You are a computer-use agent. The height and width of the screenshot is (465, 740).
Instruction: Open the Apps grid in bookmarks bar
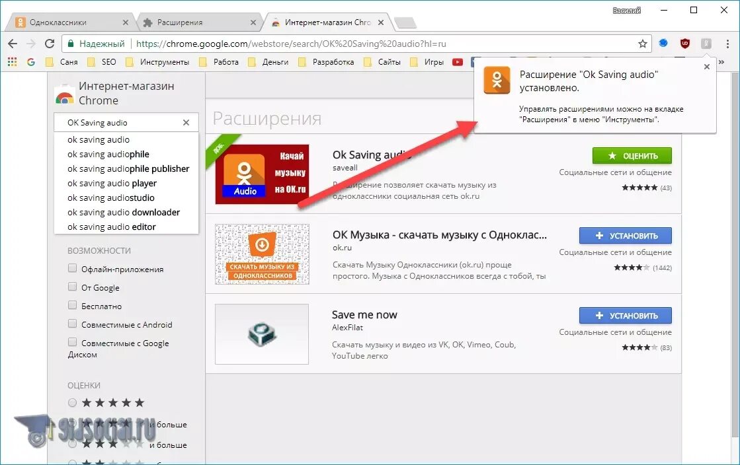tap(13, 62)
